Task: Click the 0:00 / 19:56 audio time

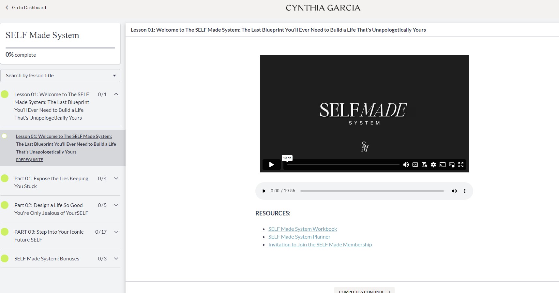Action: [x=283, y=191]
